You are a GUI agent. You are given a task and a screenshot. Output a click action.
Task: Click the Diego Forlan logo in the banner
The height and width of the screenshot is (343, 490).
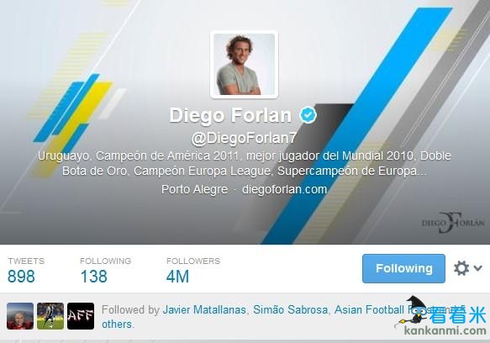(x=453, y=223)
